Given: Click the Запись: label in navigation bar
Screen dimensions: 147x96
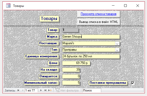Looking at the screenshot, I should pyautogui.click(x=10, y=90).
